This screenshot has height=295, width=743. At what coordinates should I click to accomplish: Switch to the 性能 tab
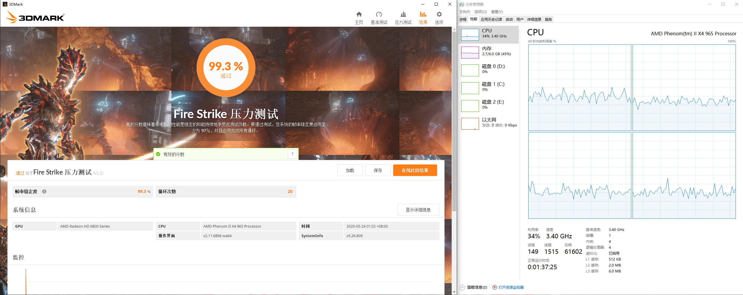coord(474,19)
